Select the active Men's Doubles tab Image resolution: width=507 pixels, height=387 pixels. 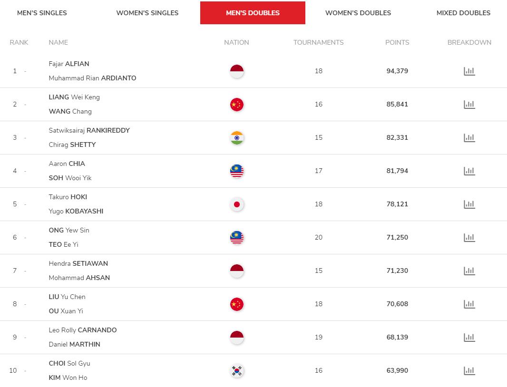[x=253, y=13]
